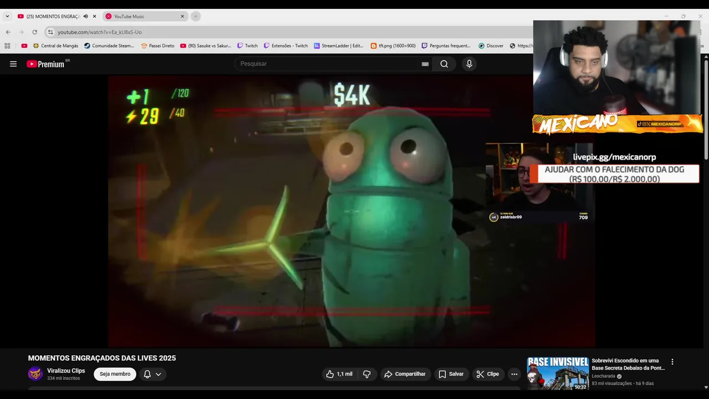Open options menu for recommended video
The height and width of the screenshot is (399, 709).
[x=672, y=362]
